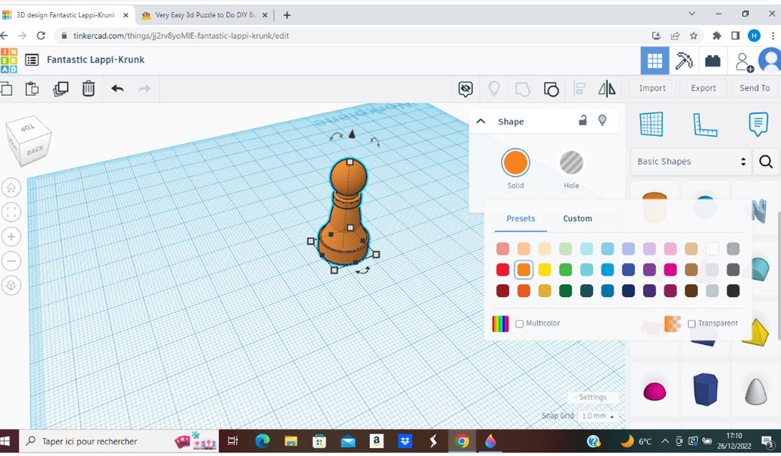
Task: Click the Export button
Action: (703, 88)
